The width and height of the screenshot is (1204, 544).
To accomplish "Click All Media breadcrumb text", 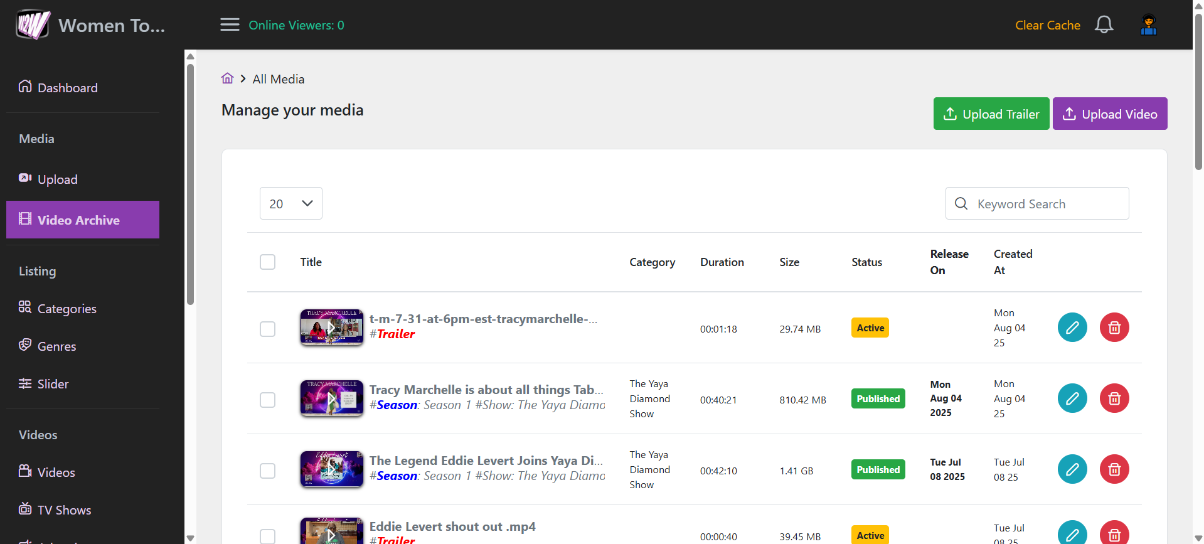I will (x=279, y=79).
